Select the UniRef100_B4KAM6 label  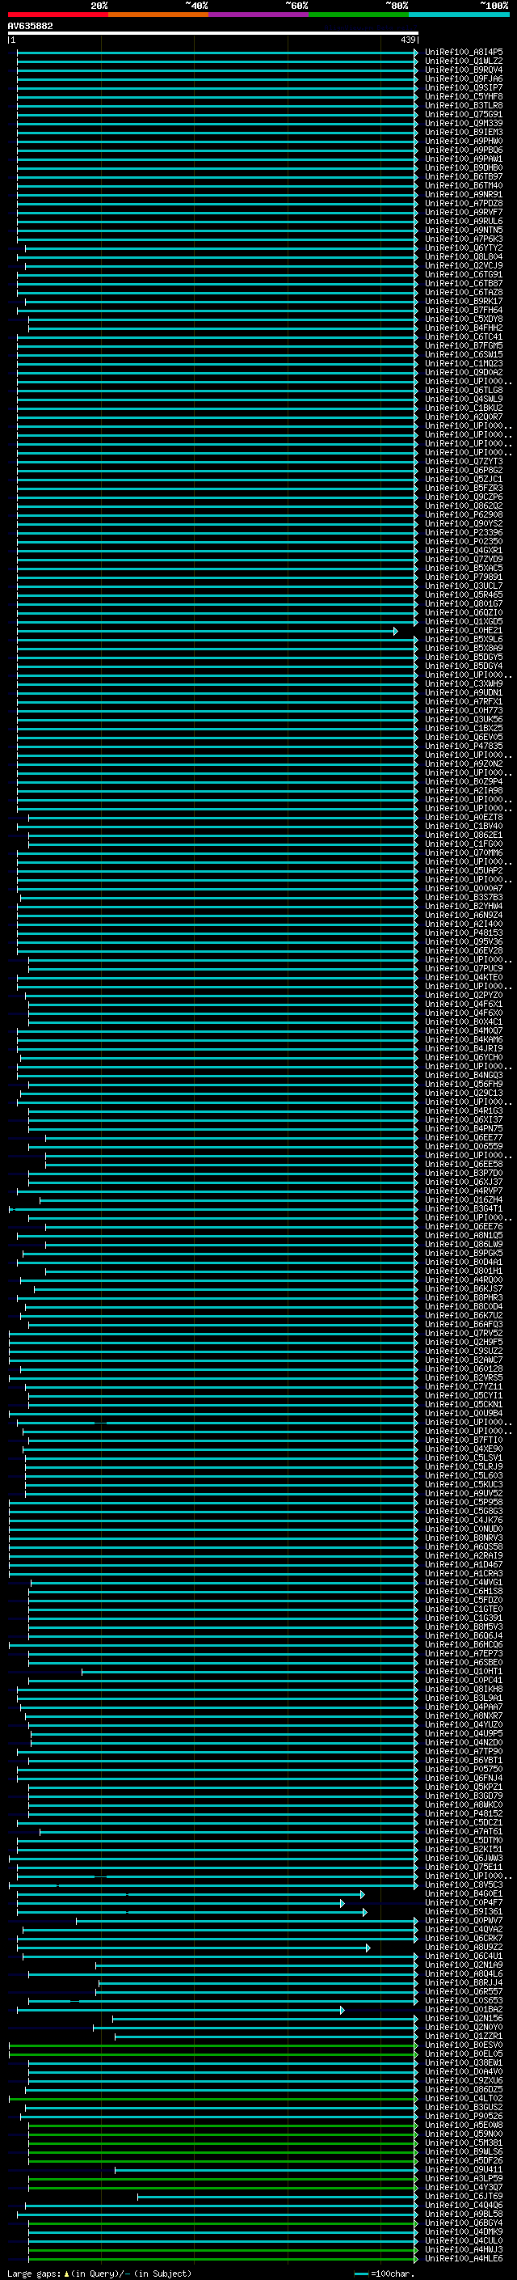click(463, 1040)
